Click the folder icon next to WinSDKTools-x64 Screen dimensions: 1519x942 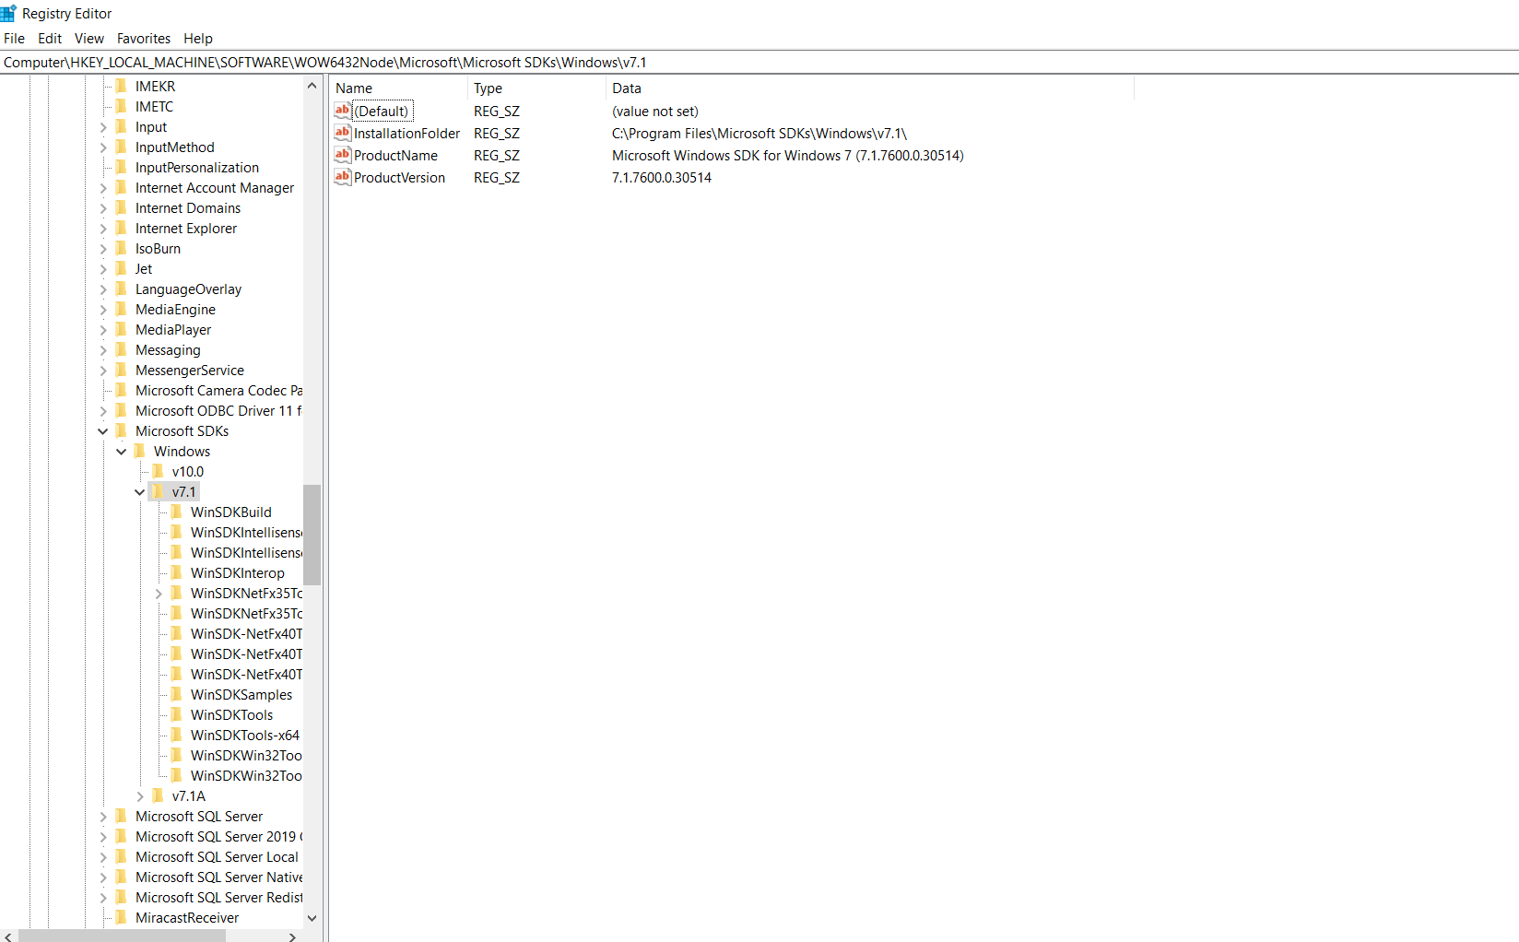coord(177,735)
